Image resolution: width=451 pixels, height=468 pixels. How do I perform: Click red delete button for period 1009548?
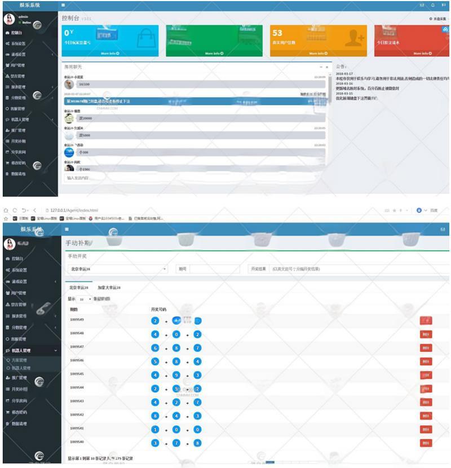[426, 334]
